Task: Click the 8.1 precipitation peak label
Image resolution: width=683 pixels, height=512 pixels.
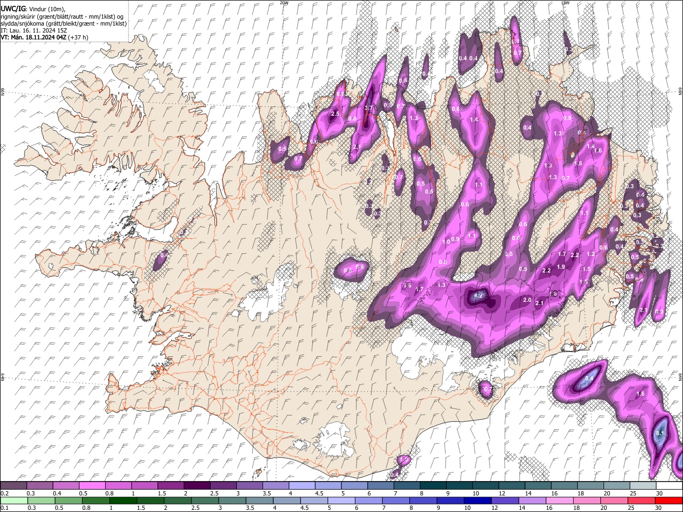Action: click(660, 433)
